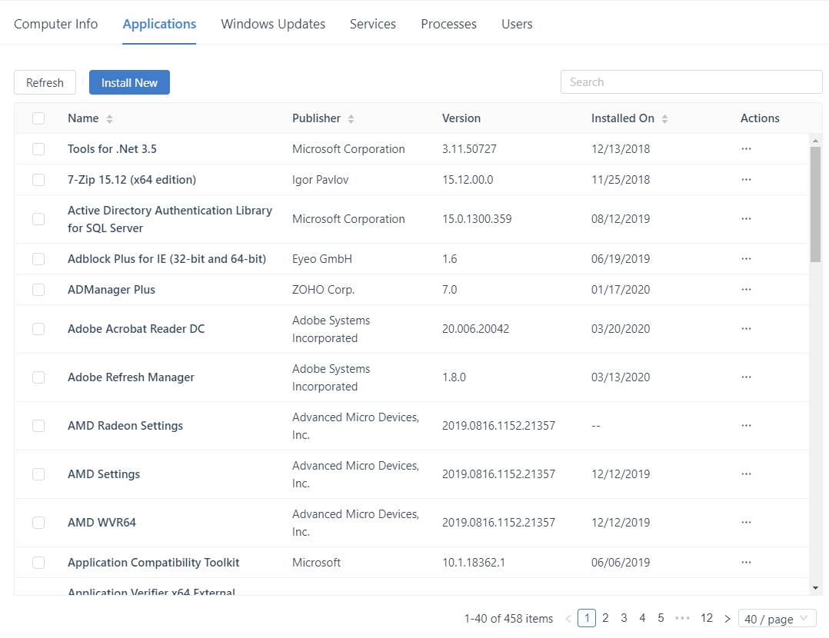Check the Tools for .Net 3.5 row
Viewport: 829px width, 638px height.
(38, 149)
